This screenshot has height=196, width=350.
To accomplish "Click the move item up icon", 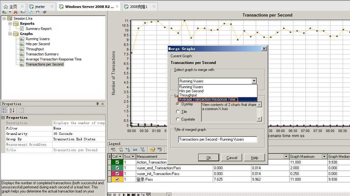I will pos(38,12).
